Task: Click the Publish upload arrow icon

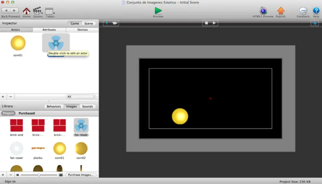Action: pyautogui.click(x=281, y=11)
